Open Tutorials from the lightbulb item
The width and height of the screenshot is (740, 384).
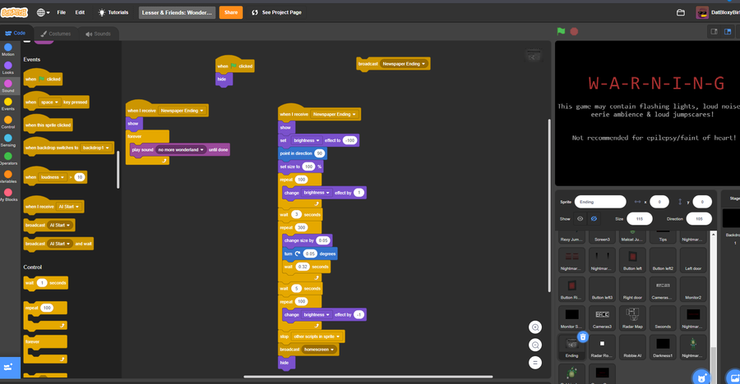[x=113, y=13]
